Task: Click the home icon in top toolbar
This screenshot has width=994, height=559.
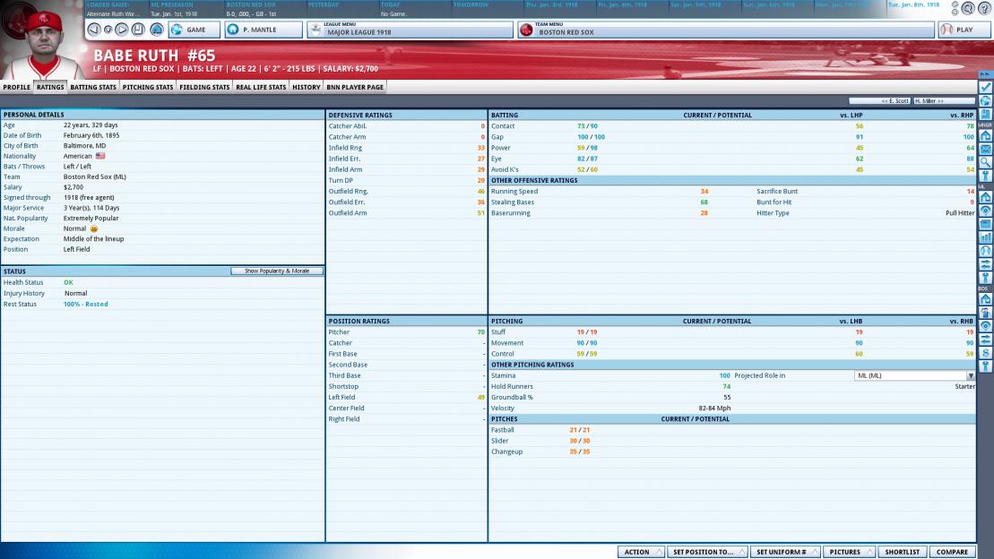Action: (156, 30)
